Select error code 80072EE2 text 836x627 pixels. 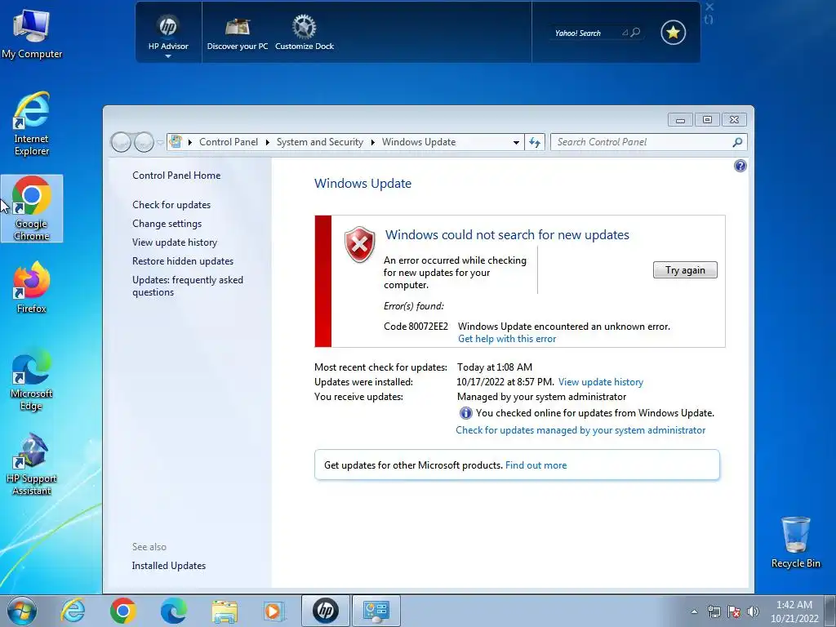tap(416, 327)
